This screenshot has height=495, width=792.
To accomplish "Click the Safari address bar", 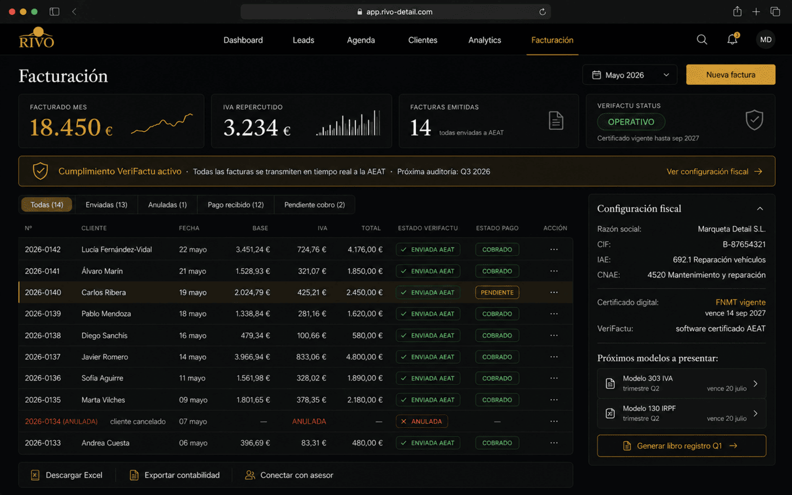I will pyautogui.click(x=395, y=12).
